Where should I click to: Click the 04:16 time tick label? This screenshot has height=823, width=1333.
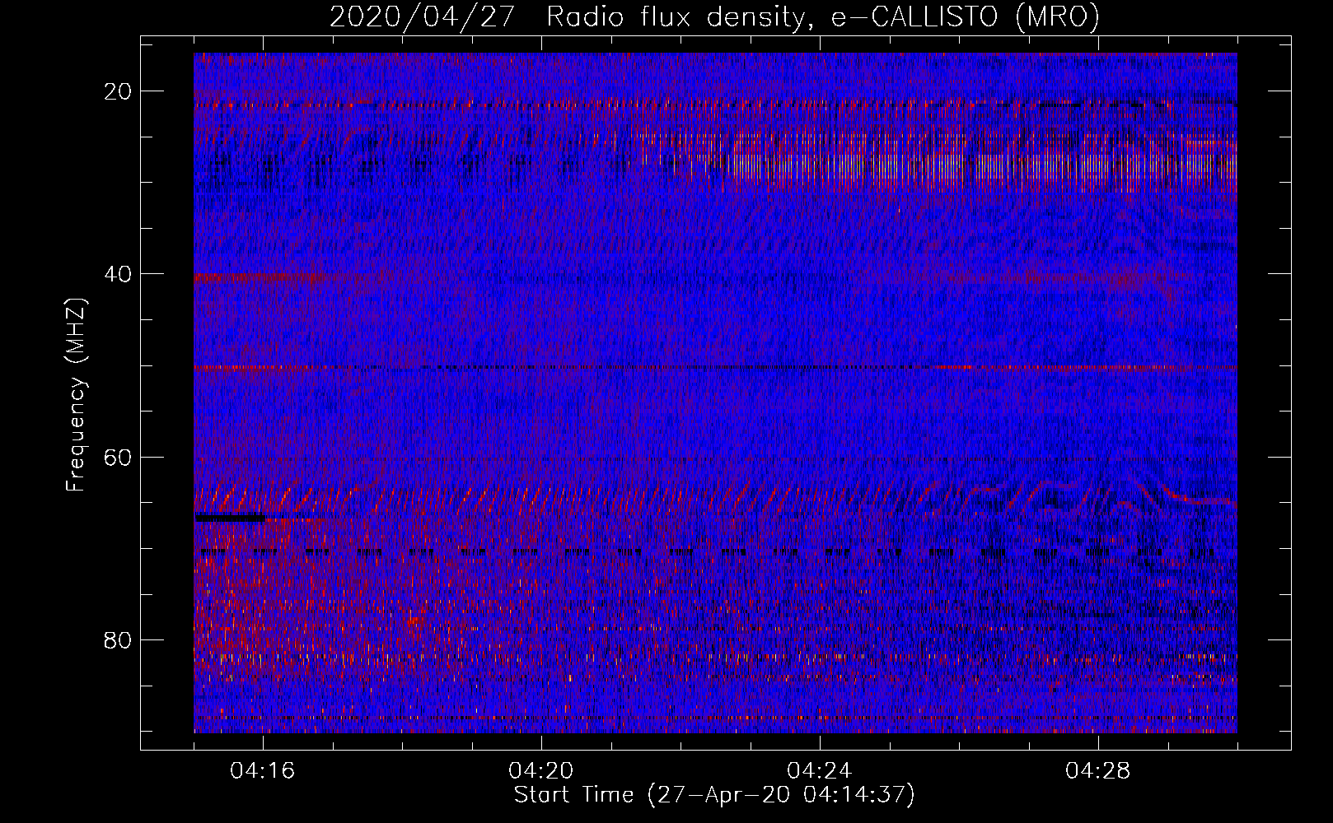(263, 771)
